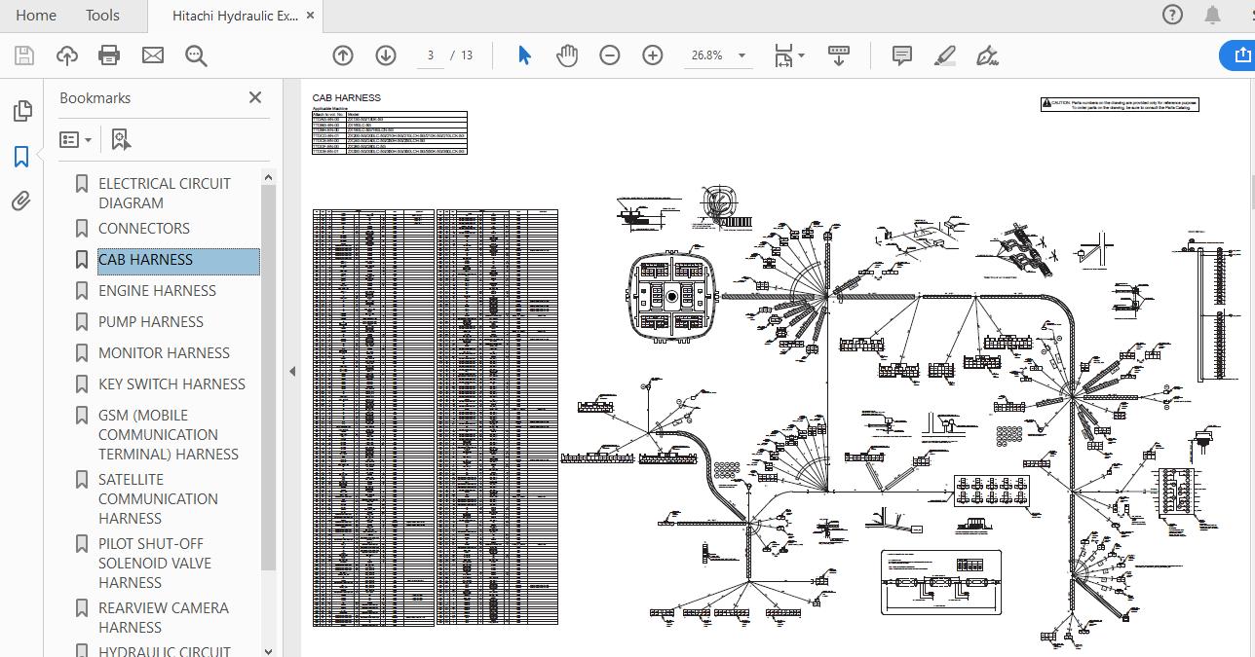Screen dimensions: 1255x657
Task: Open the find text magnifier
Action: click(196, 55)
